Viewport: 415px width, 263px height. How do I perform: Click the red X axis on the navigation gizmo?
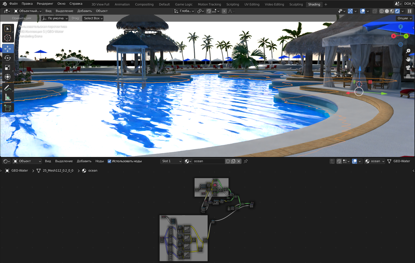coord(393,36)
